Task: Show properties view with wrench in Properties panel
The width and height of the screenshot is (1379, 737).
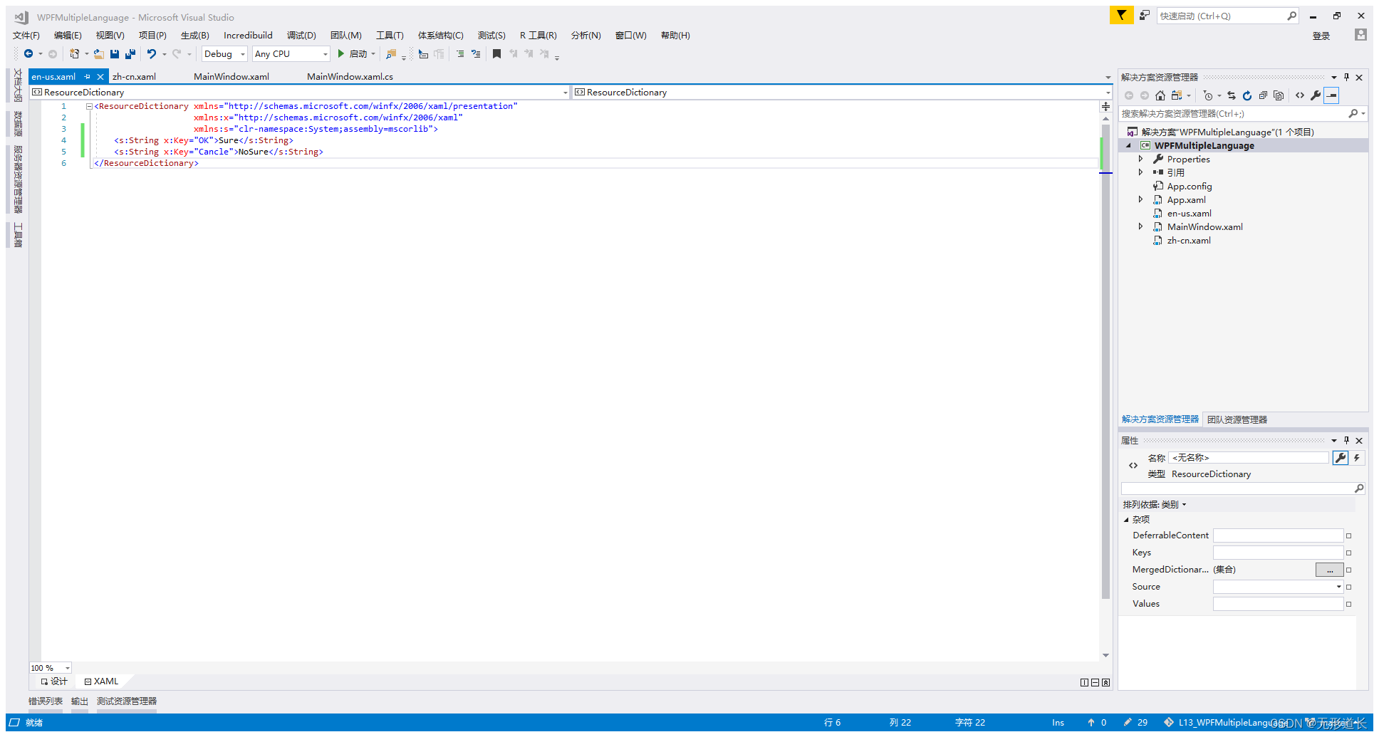Action: tap(1341, 458)
